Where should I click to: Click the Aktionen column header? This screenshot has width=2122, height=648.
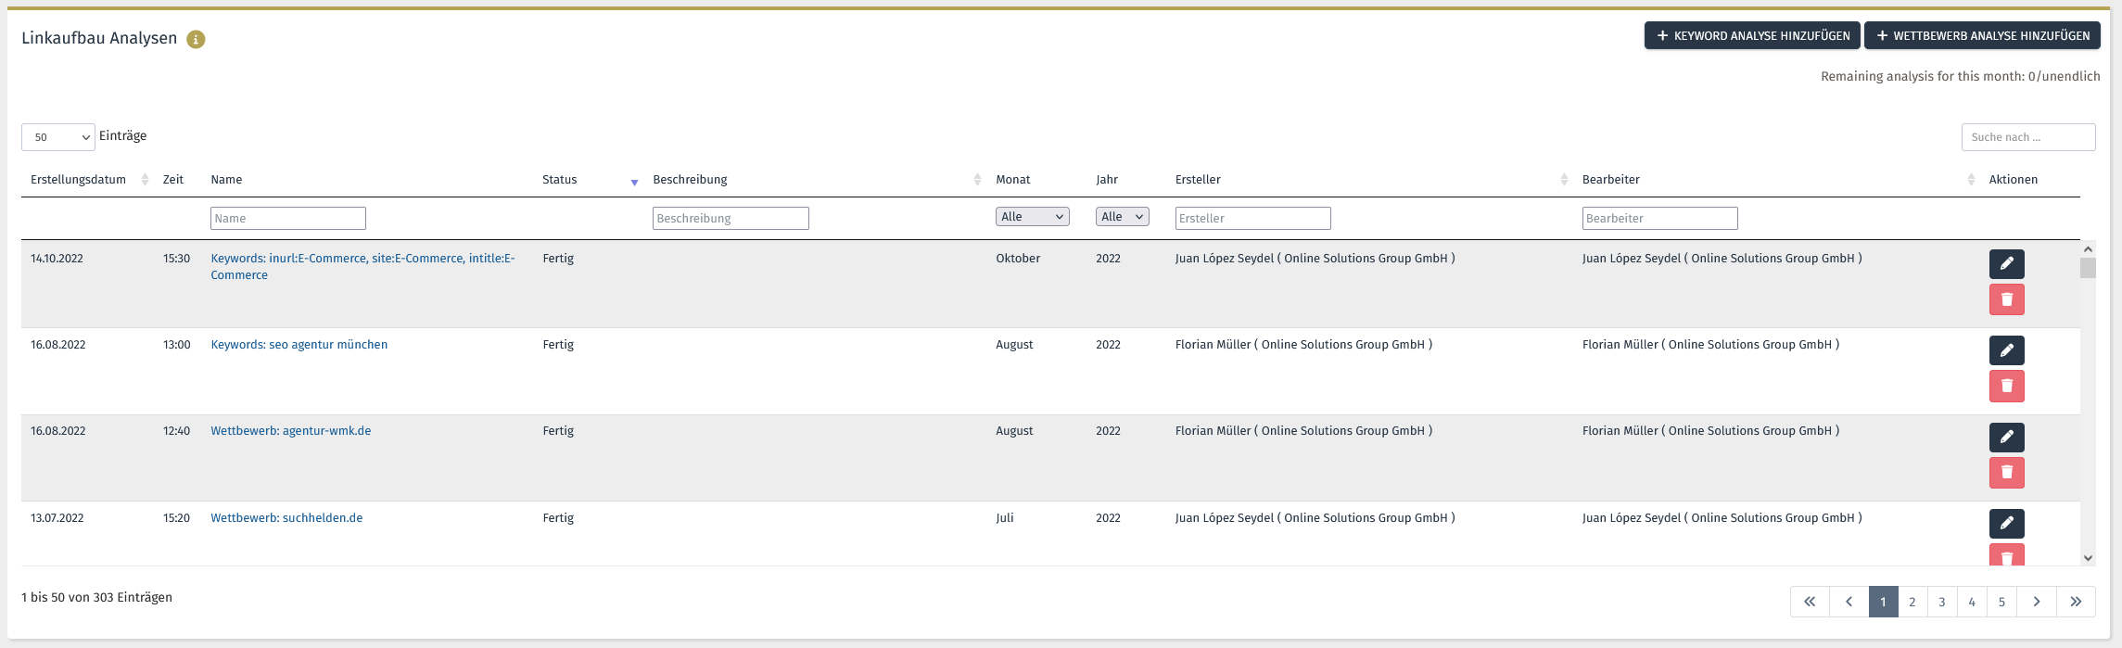pyautogui.click(x=2014, y=180)
